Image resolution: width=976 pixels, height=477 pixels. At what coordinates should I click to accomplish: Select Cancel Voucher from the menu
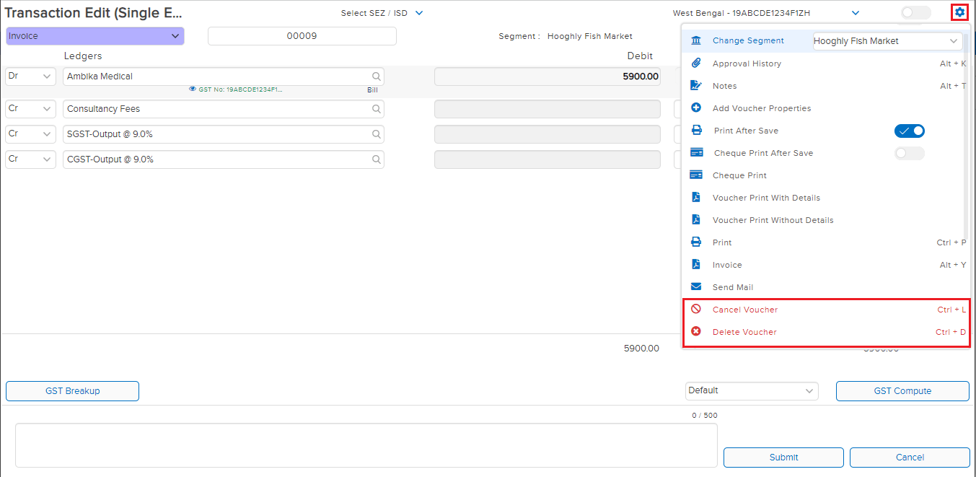coord(745,310)
